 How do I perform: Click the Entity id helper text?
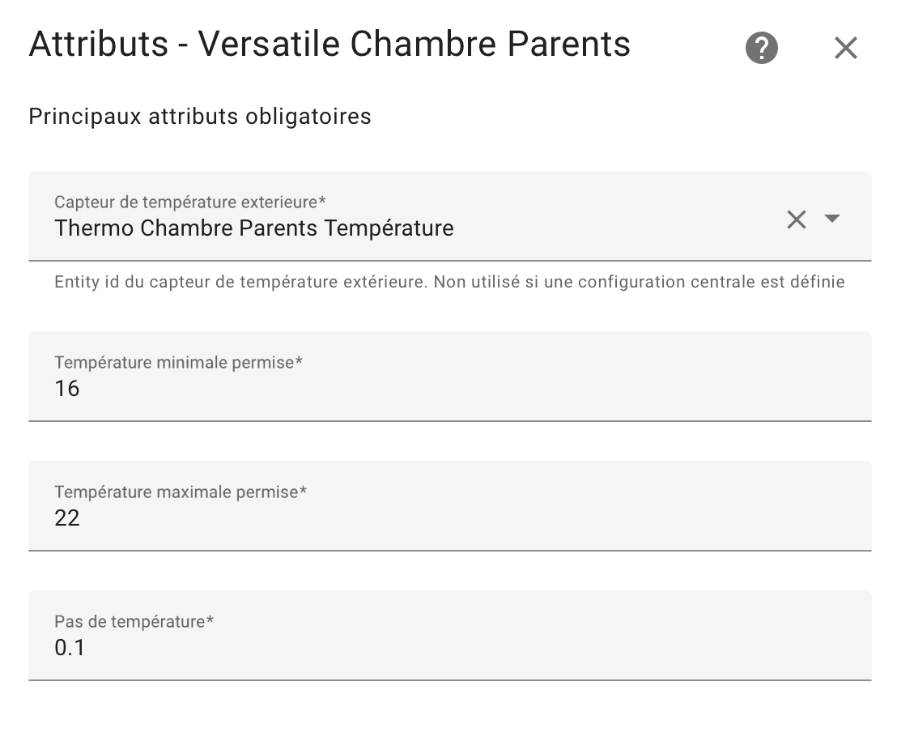tap(449, 282)
